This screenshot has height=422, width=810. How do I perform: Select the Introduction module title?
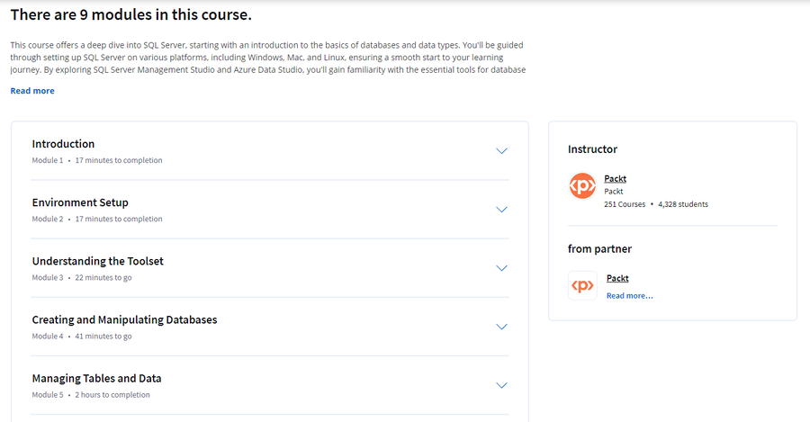tap(63, 144)
